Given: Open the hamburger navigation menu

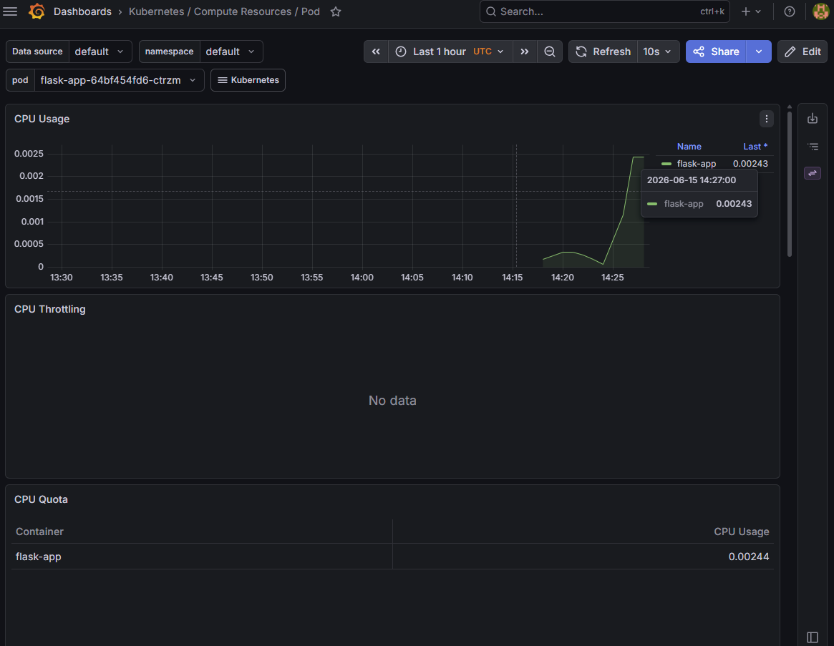Looking at the screenshot, I should (x=10, y=11).
